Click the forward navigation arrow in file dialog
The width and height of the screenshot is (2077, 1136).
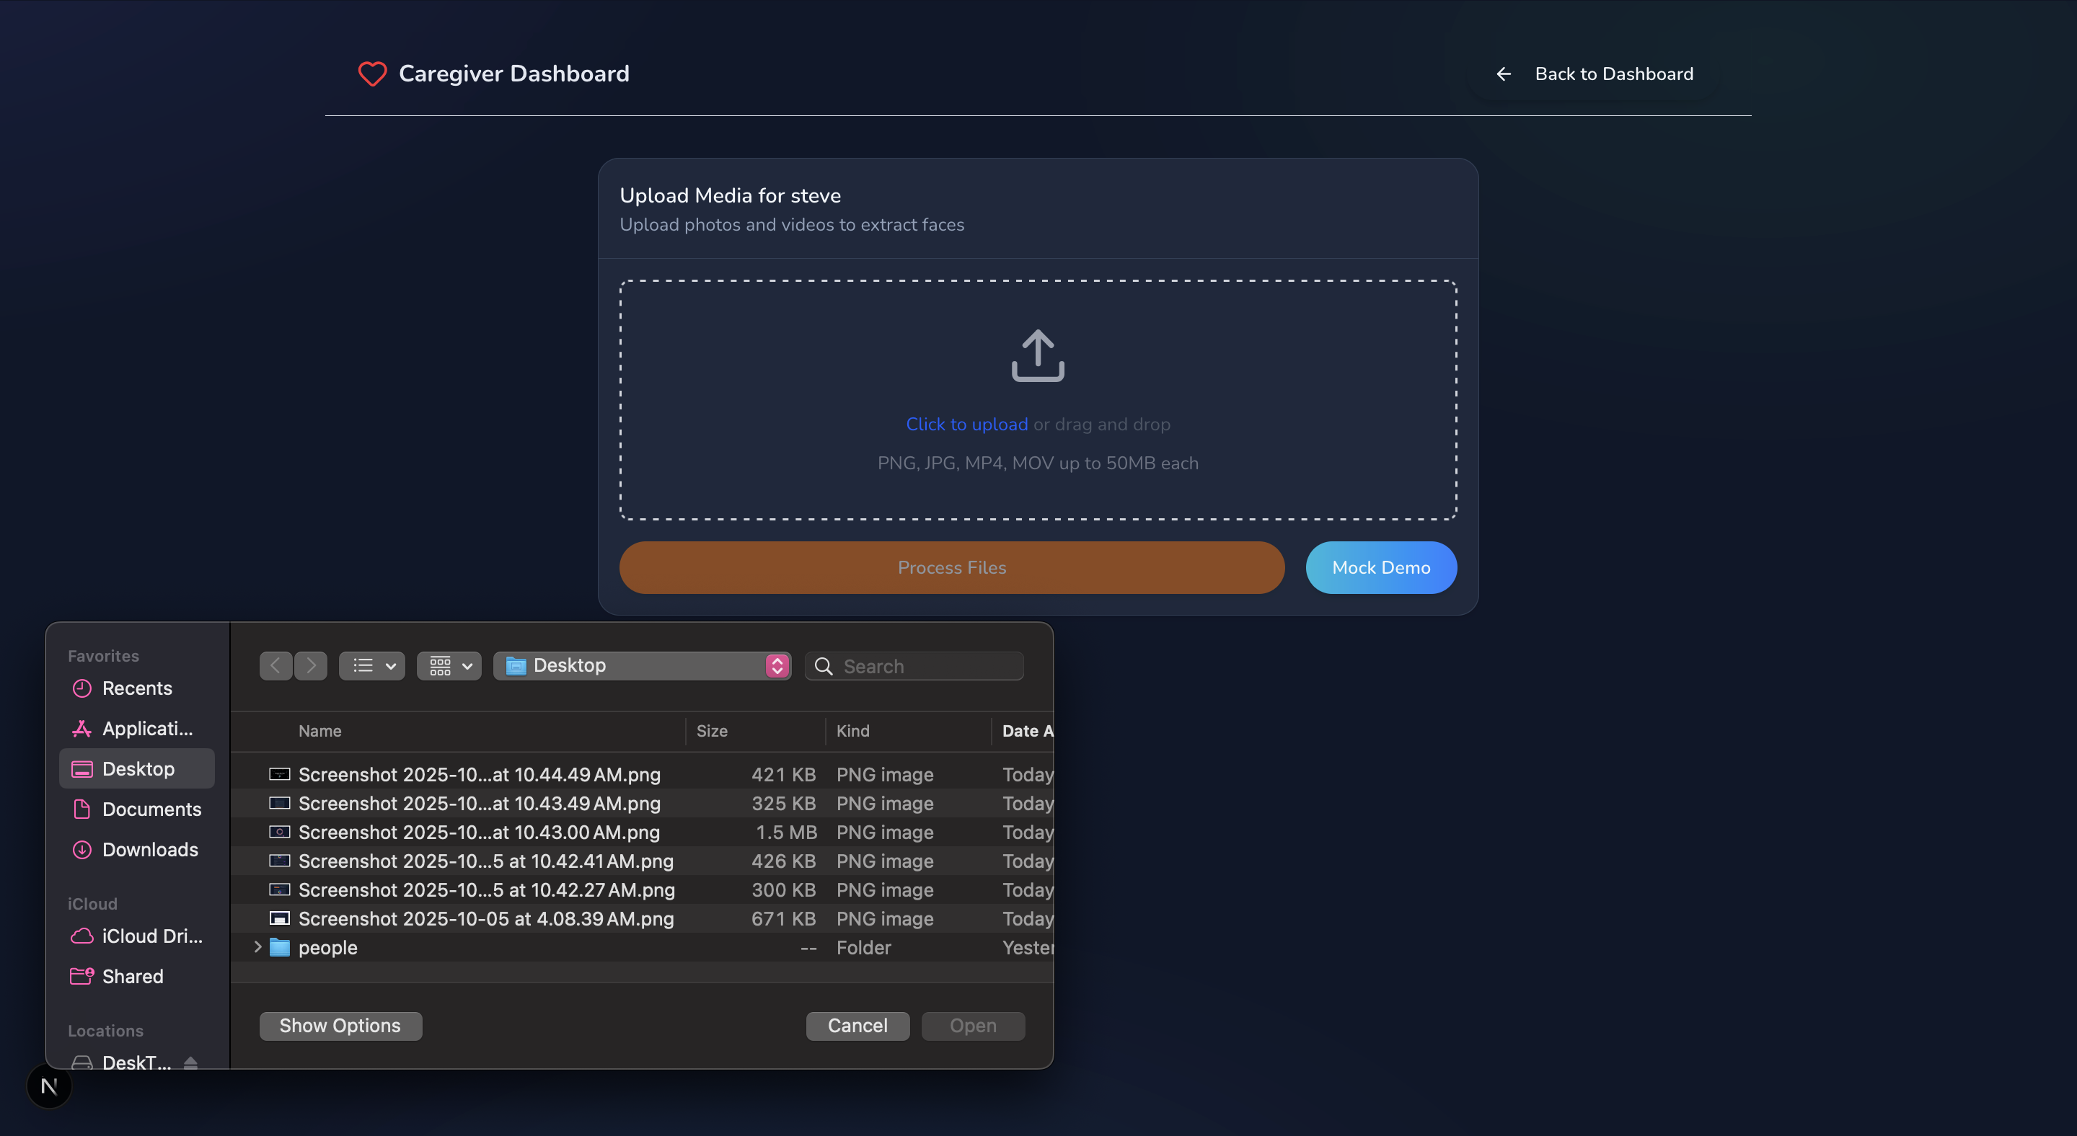[x=312, y=665]
